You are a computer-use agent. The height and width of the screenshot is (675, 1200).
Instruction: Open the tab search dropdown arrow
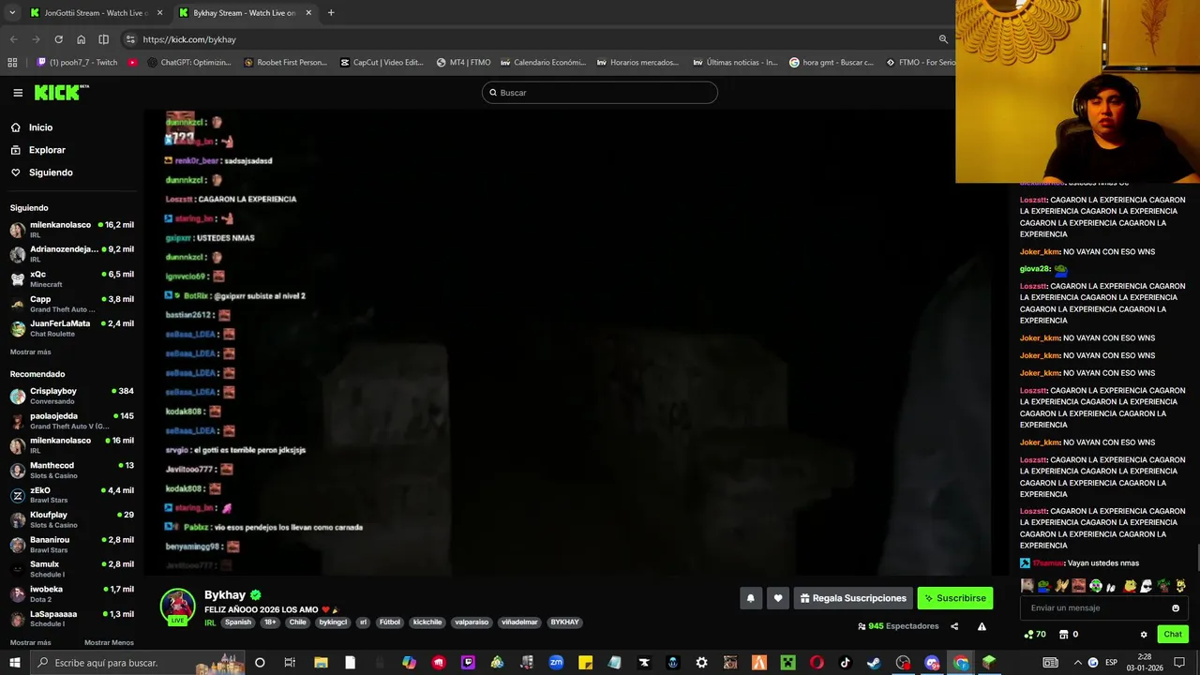pyautogui.click(x=12, y=13)
